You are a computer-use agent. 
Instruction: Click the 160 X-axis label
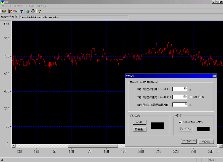(x=71, y=151)
